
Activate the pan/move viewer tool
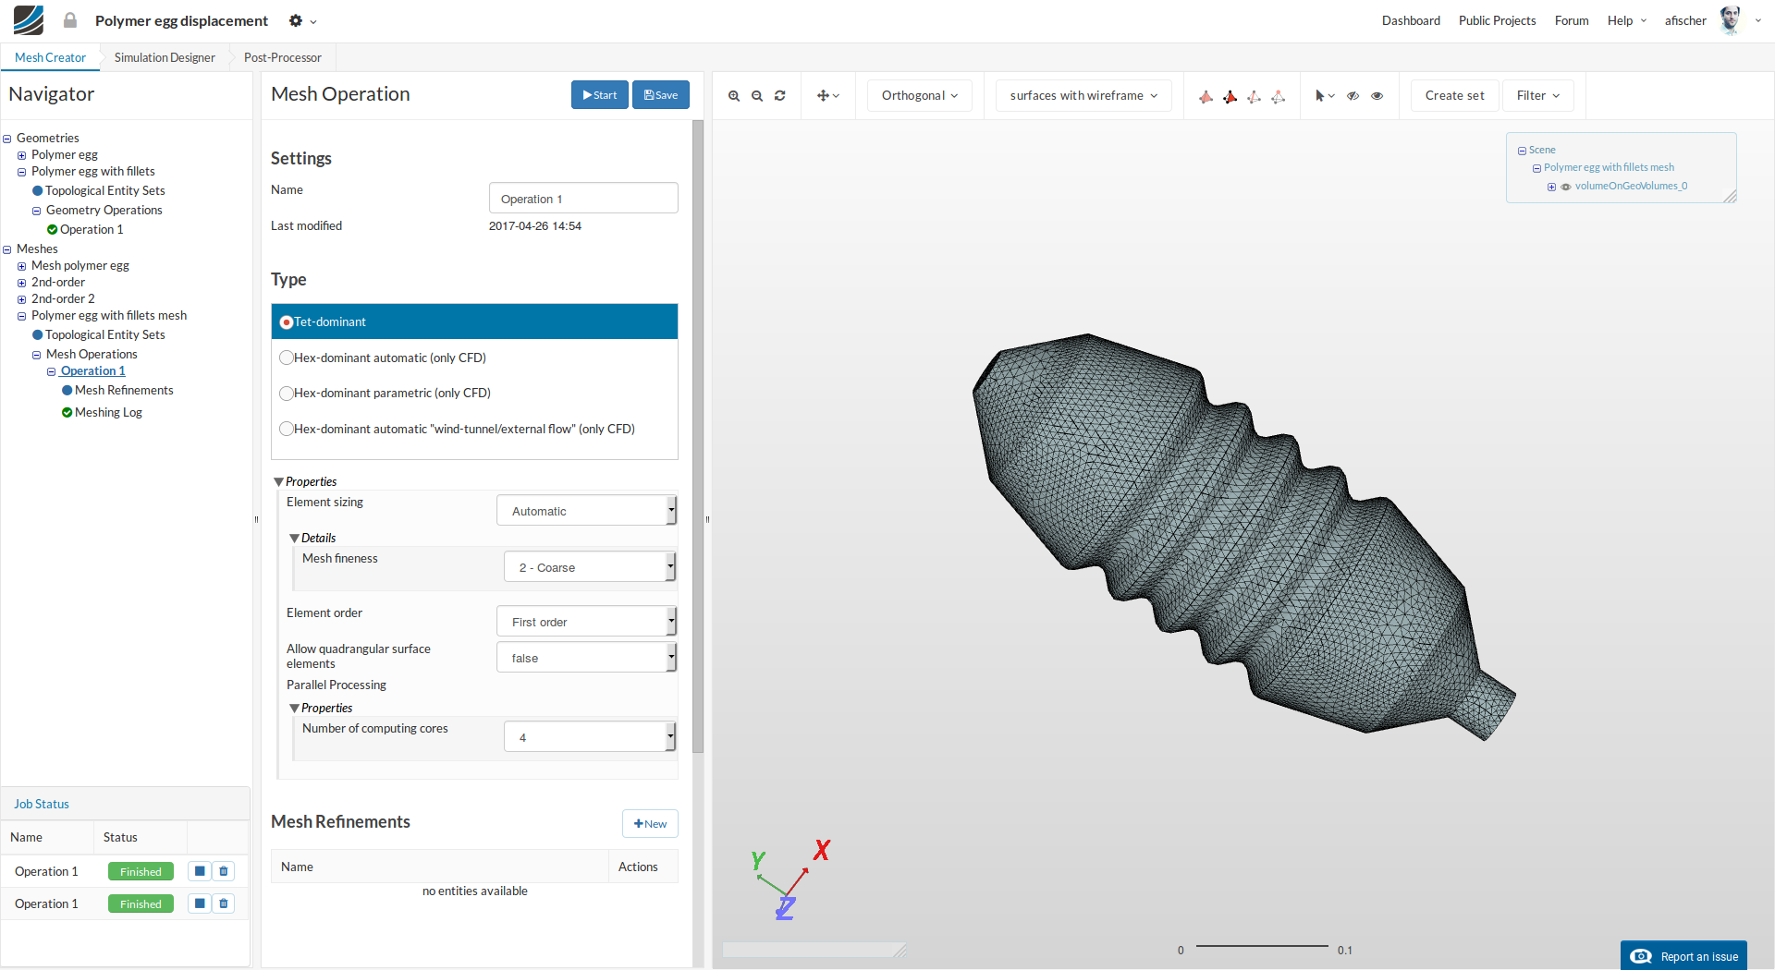click(823, 95)
